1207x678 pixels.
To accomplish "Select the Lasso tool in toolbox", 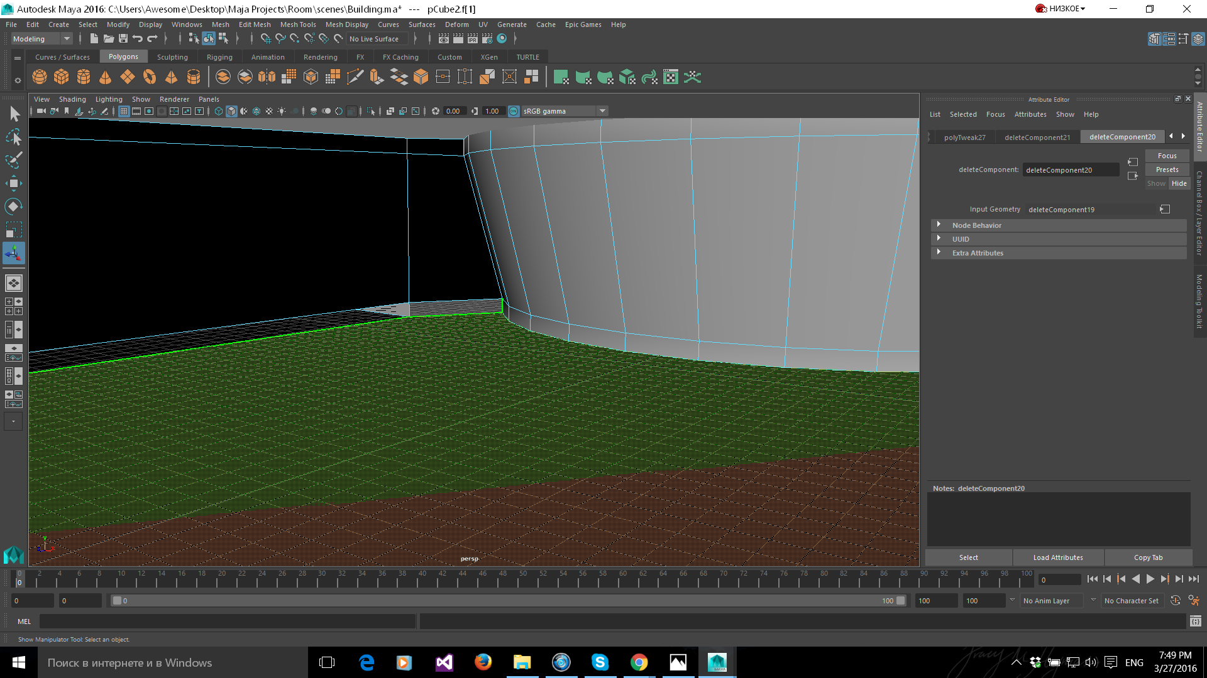I will tap(14, 137).
